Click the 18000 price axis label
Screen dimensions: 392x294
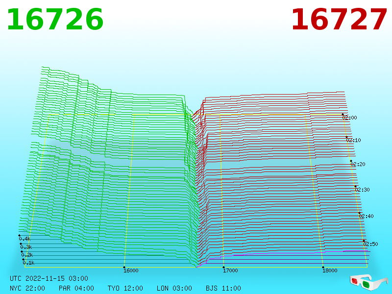click(x=330, y=270)
